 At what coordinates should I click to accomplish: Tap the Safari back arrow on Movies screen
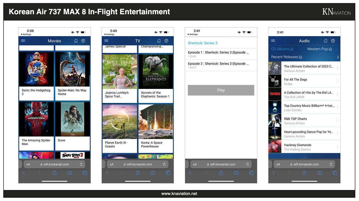[x=24, y=173]
